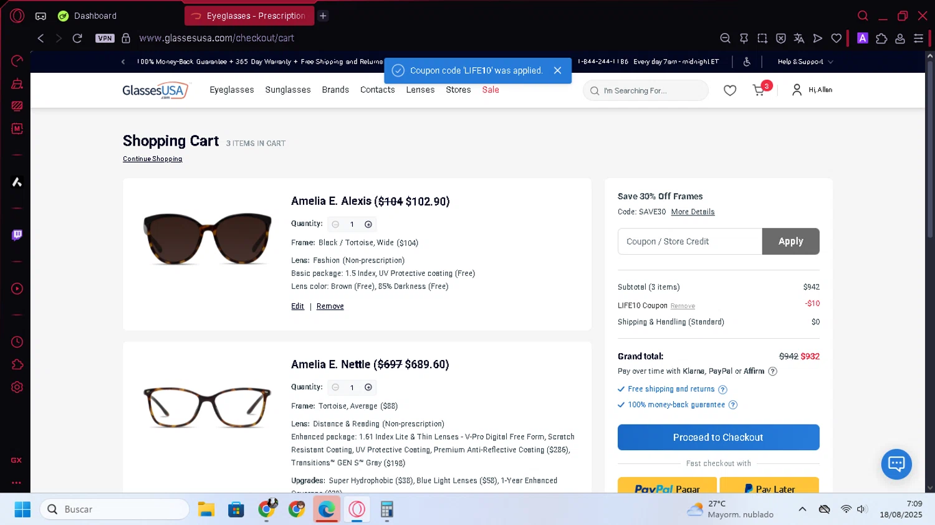The height and width of the screenshot is (525, 935).
Task: Edit the Amelia E. Alexis item
Action: pyautogui.click(x=297, y=306)
